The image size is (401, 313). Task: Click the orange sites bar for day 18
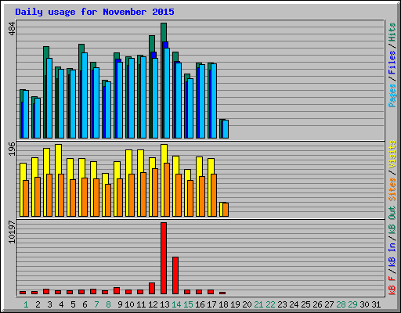[x=226, y=210]
